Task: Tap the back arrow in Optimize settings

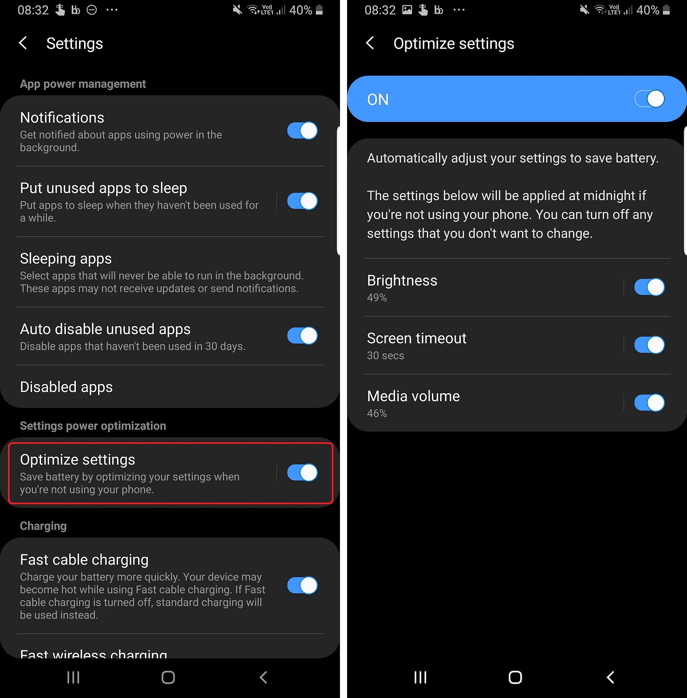Action: 372,43
